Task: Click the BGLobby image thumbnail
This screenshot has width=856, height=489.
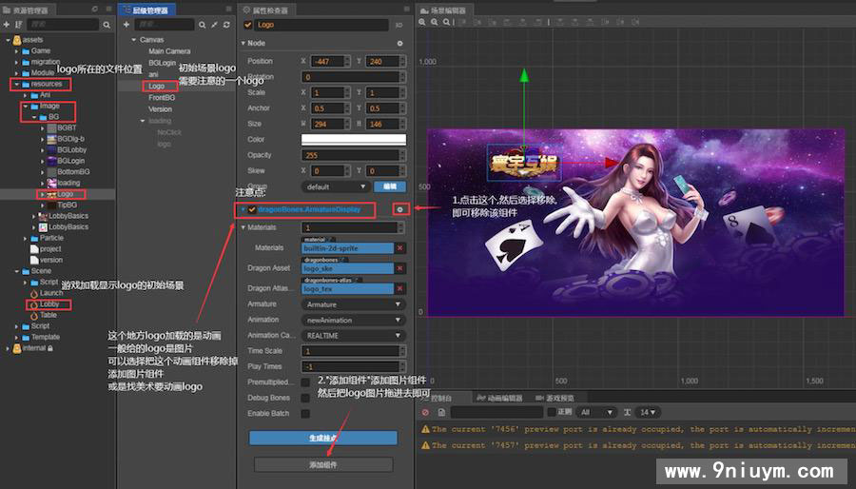Action: (52, 149)
